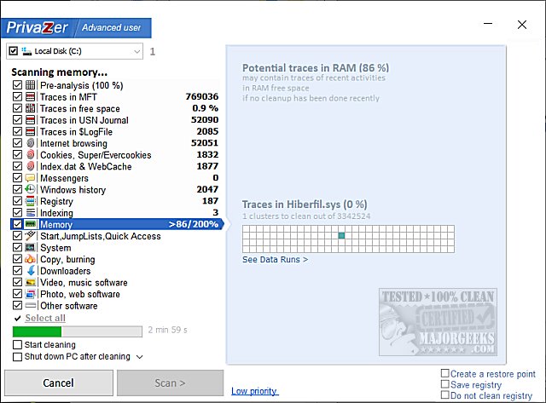Toggle the Registry checkbox
The width and height of the screenshot is (546, 403).
[17, 201]
